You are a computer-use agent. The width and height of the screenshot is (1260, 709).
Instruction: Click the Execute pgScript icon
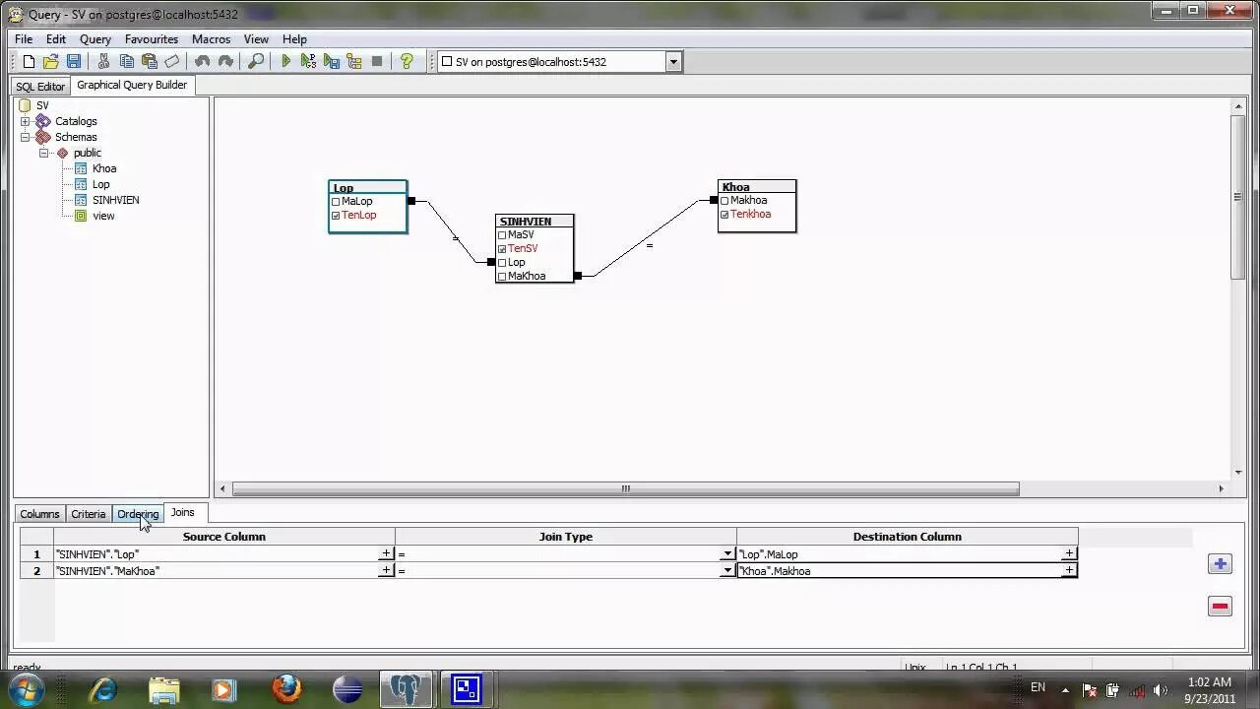[308, 61]
